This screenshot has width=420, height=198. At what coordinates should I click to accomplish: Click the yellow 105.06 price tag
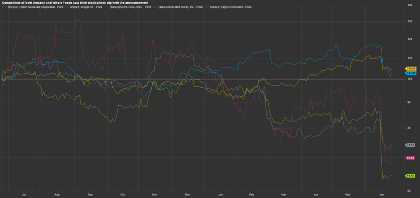(411, 68)
